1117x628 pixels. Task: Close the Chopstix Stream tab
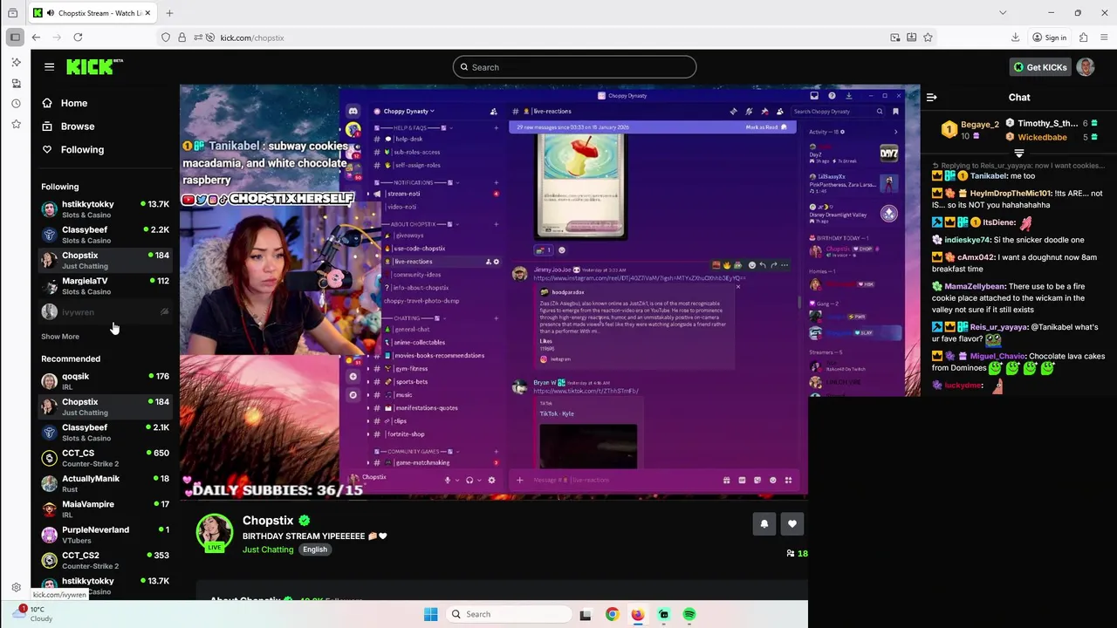(x=148, y=13)
